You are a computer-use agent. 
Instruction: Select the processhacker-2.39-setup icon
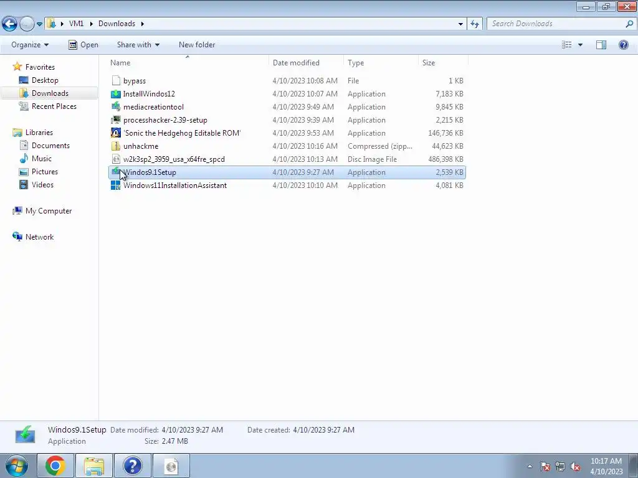tap(116, 120)
